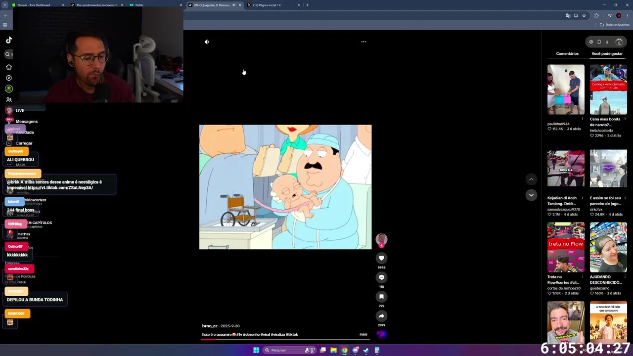This screenshot has height=356, width=633.
Task: Open the profile avatar in floating pill
Action: click(619, 42)
